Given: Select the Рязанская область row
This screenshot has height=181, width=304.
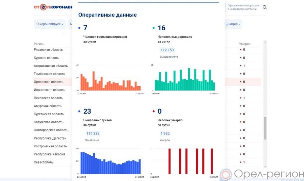Looking at the screenshot, I should point(48,50).
